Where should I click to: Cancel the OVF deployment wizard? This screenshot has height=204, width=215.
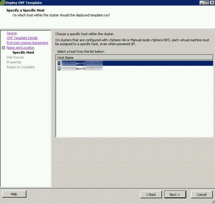pos(202,195)
